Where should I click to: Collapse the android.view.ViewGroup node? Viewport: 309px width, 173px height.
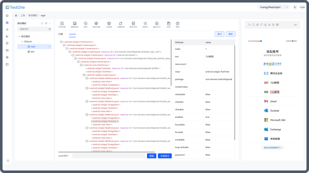coord(81,65)
